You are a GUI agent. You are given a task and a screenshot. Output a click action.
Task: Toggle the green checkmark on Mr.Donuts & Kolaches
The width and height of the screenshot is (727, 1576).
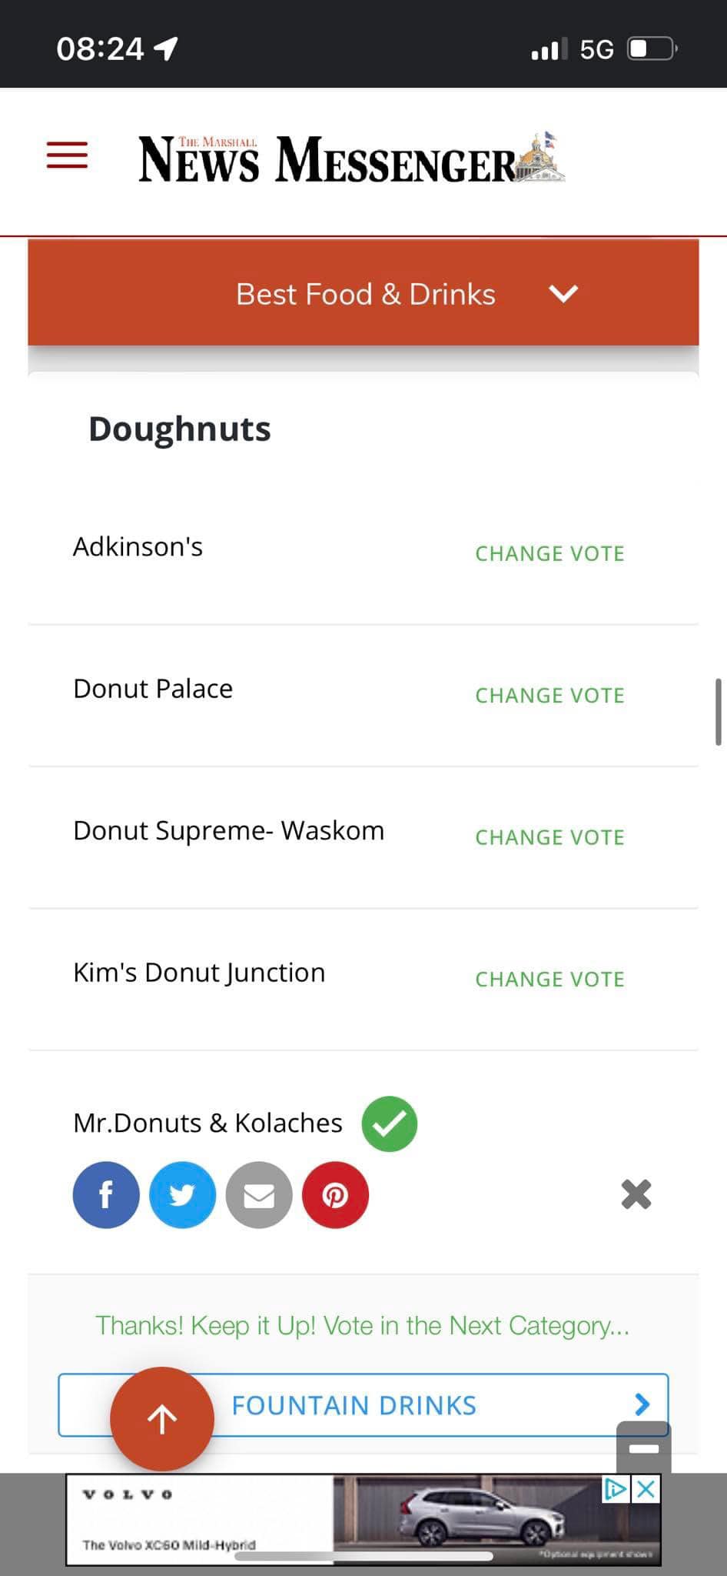[390, 1124]
